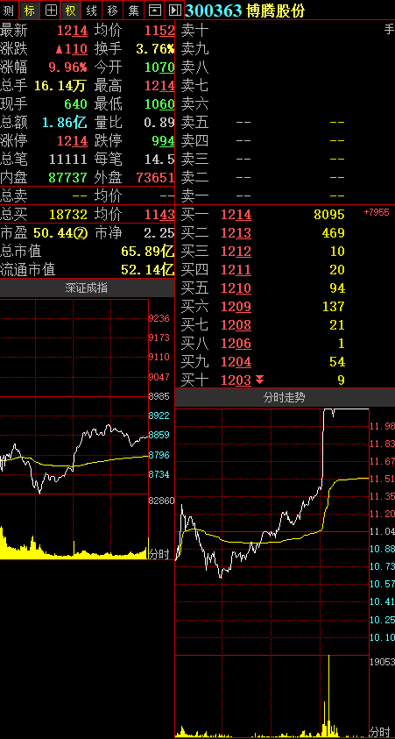Click the 最低 value 1060

[x=159, y=104]
